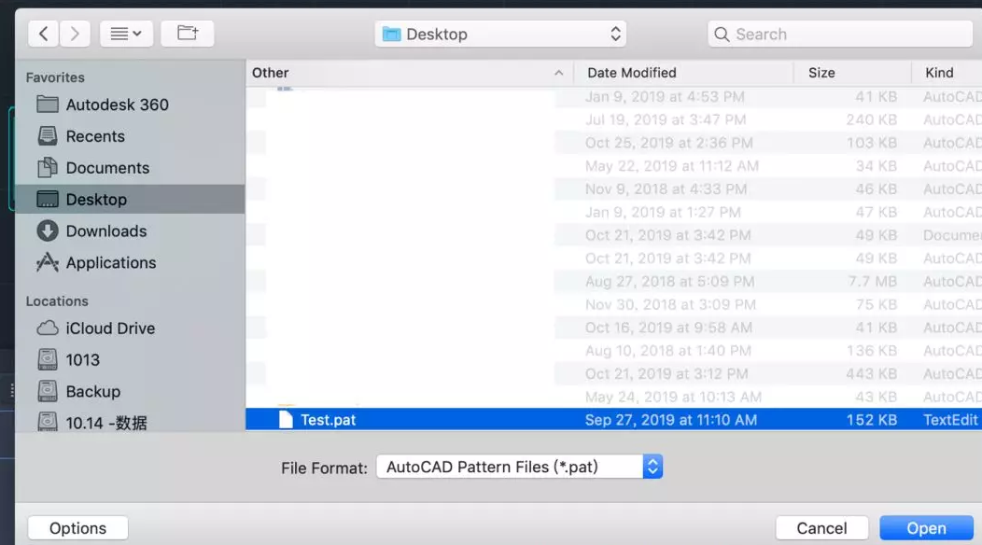Open Recents in the sidebar
The image size is (982, 545).
pos(130,136)
